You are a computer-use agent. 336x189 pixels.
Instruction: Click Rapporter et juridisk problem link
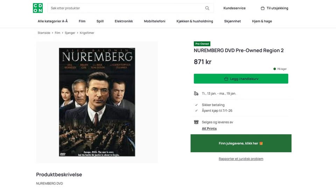tap(241, 159)
